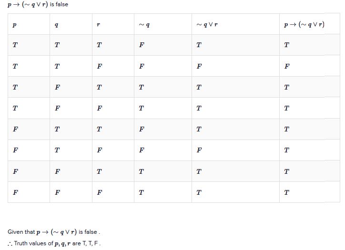Click the "r" column header

click(x=99, y=25)
